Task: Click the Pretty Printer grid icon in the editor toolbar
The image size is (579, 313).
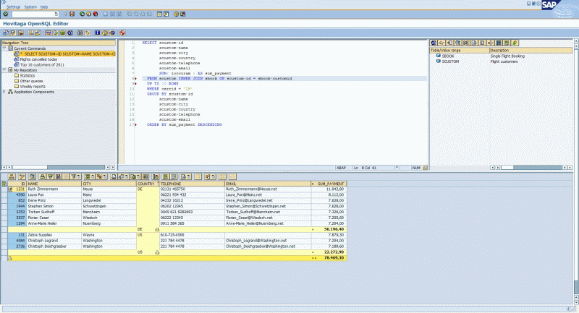Action: pyautogui.click(x=48, y=33)
